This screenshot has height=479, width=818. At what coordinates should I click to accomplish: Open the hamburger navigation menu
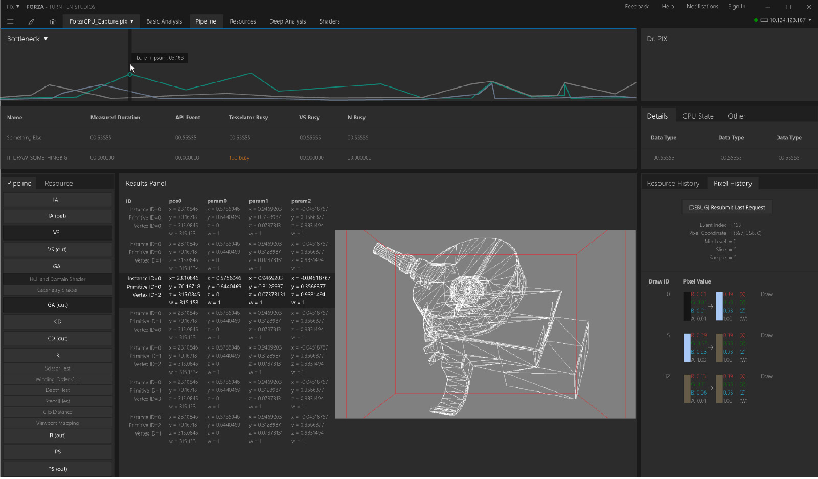[10, 21]
